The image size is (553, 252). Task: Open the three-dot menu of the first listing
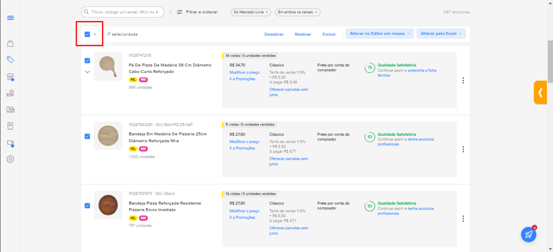point(463,81)
